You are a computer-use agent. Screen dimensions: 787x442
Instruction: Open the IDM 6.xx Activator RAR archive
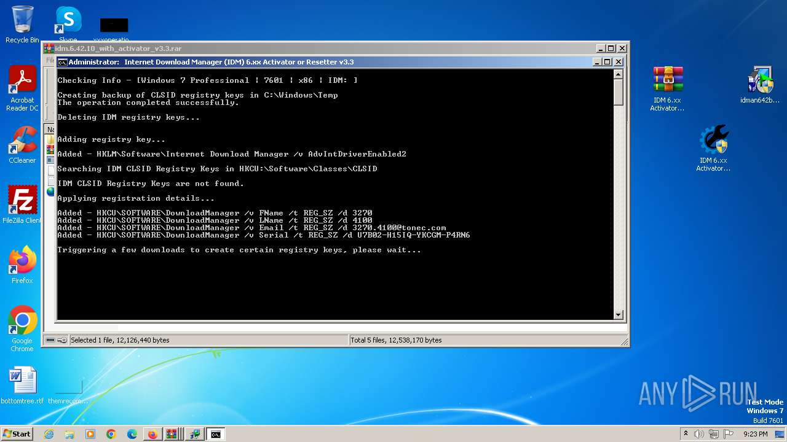(667, 88)
